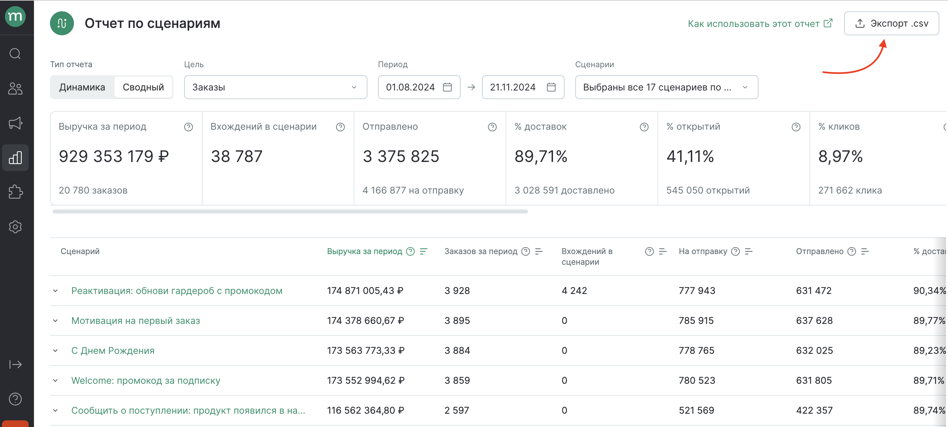This screenshot has height=427, width=948.
Task: Show help for Выручка за период column header
Action: (x=410, y=251)
